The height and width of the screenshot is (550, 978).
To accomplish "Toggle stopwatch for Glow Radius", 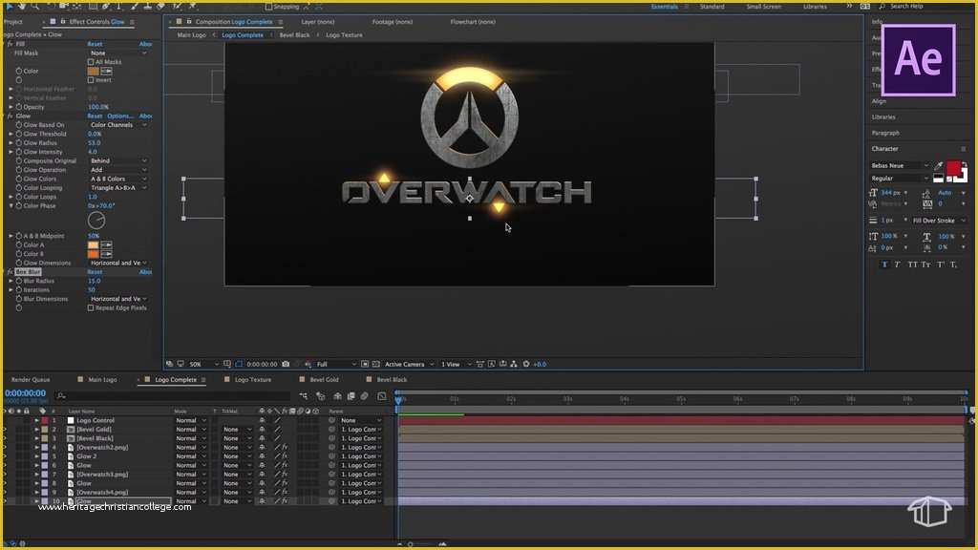I will point(19,143).
